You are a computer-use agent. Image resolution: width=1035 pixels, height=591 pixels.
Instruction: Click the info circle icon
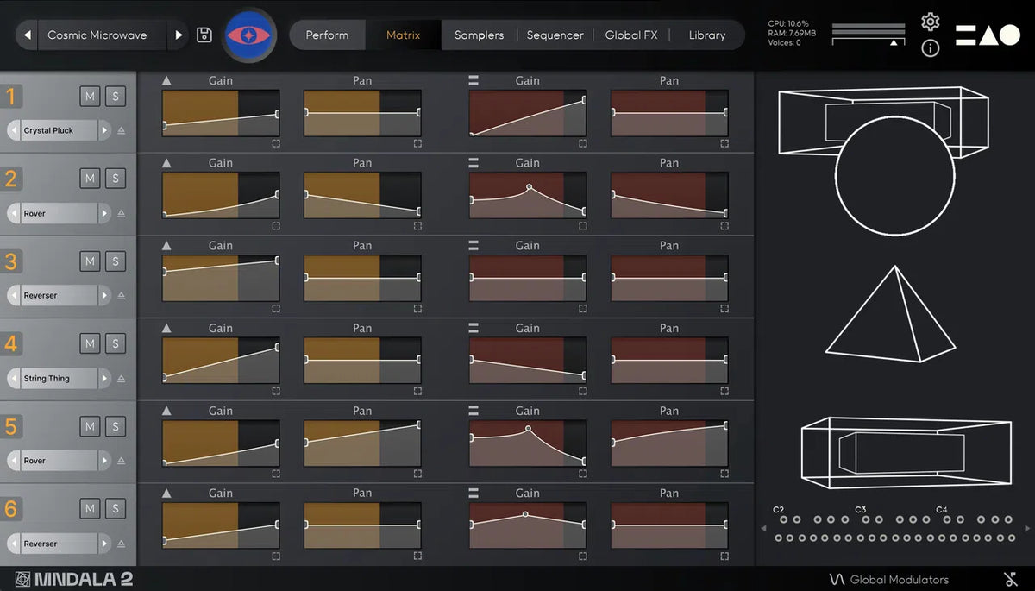930,48
